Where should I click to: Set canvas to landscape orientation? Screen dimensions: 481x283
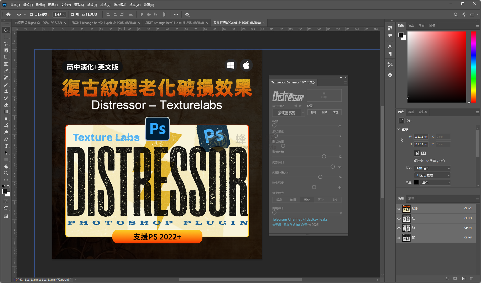click(424, 153)
